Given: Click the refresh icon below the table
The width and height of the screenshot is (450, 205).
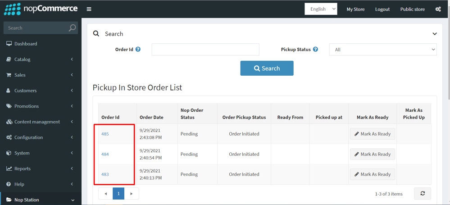Looking at the screenshot, I should [x=423, y=194].
